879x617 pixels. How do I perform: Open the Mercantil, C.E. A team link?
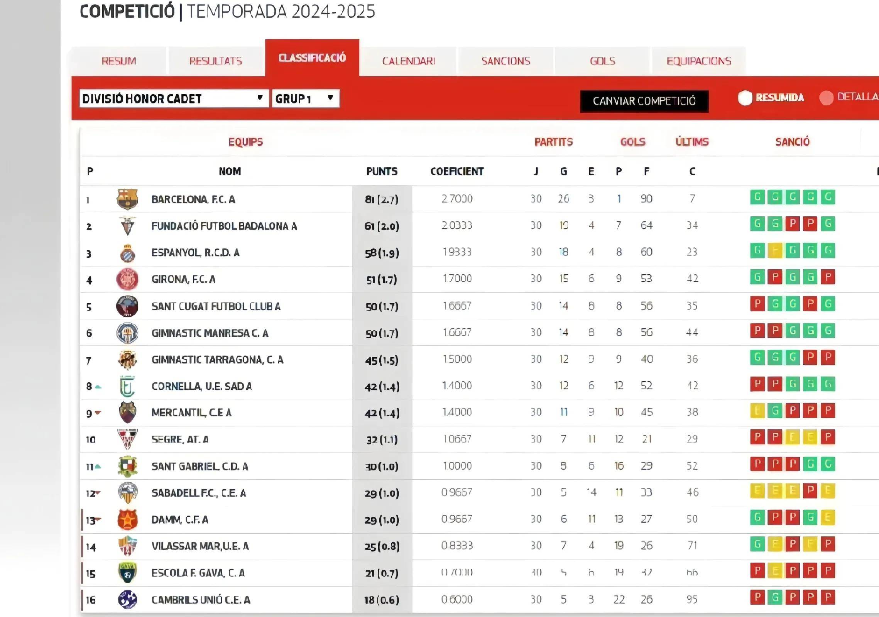191,412
